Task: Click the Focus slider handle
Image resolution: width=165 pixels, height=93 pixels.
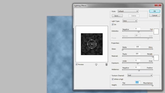Action: click(x=148, y=38)
